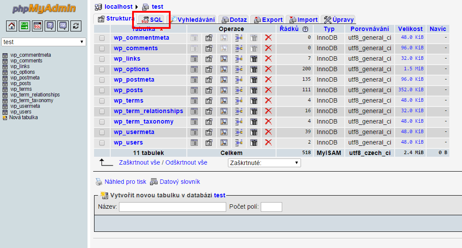Search wp_postmeta table icon

(224, 80)
